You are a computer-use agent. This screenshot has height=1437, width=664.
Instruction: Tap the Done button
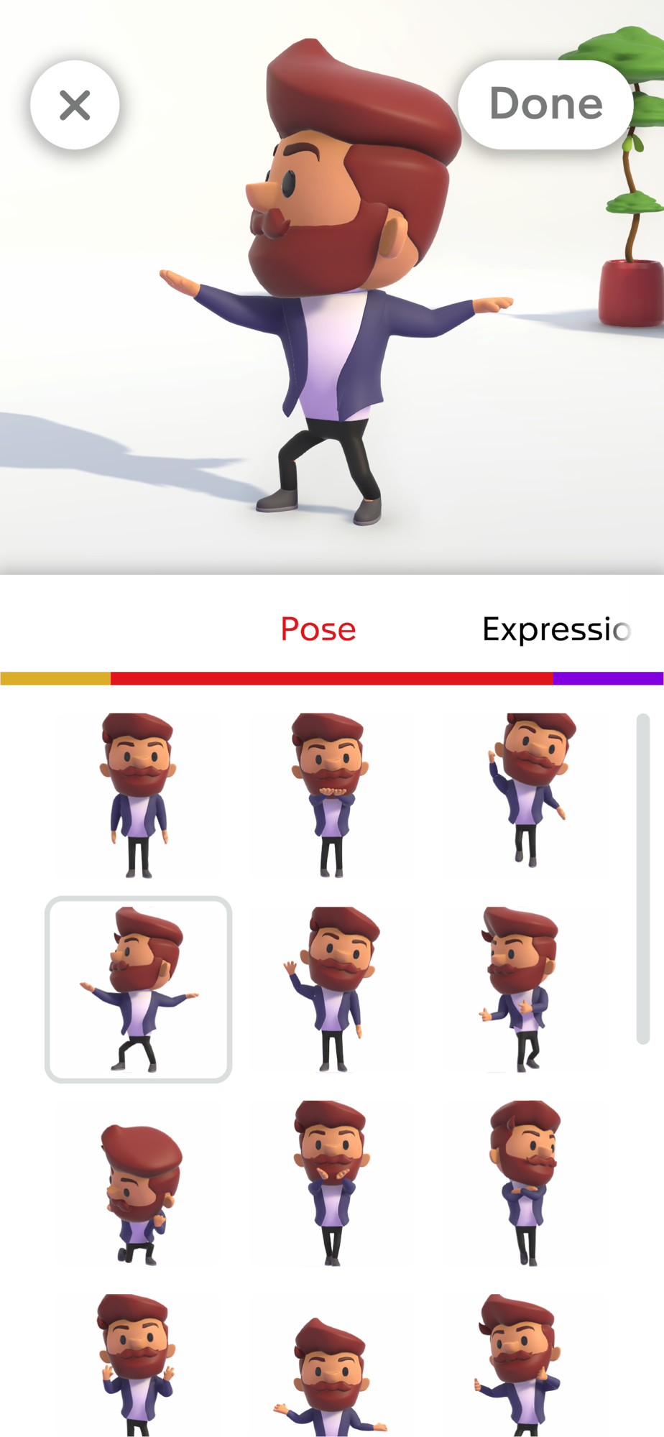545,104
